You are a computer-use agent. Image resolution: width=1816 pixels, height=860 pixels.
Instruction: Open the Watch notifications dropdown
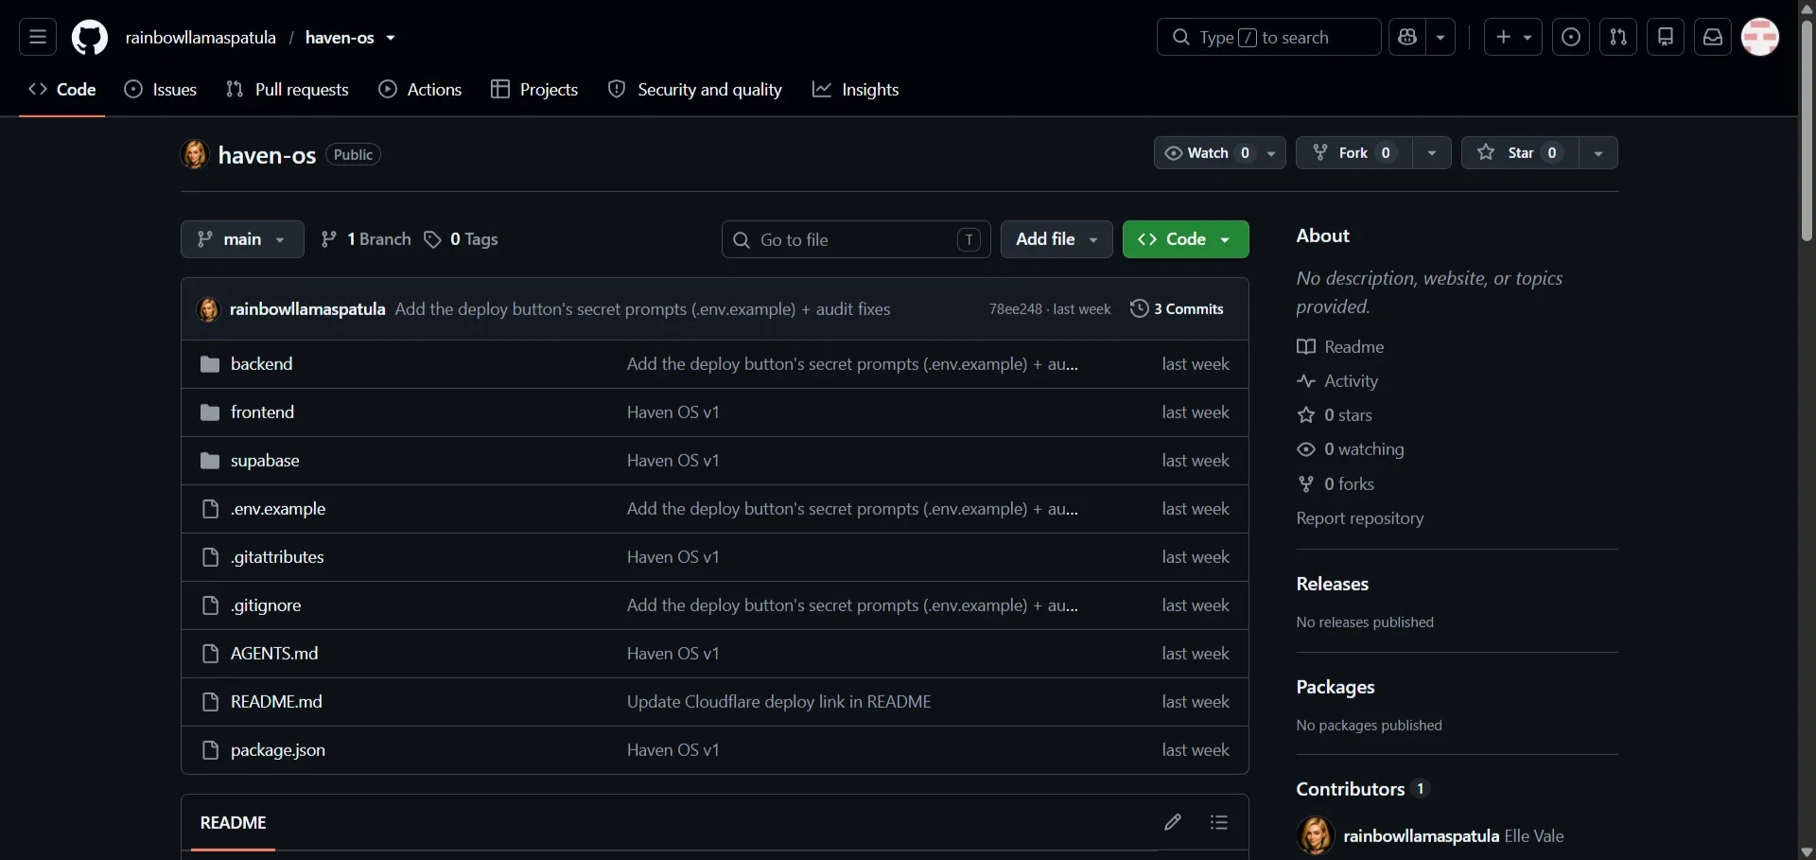[1219, 153]
